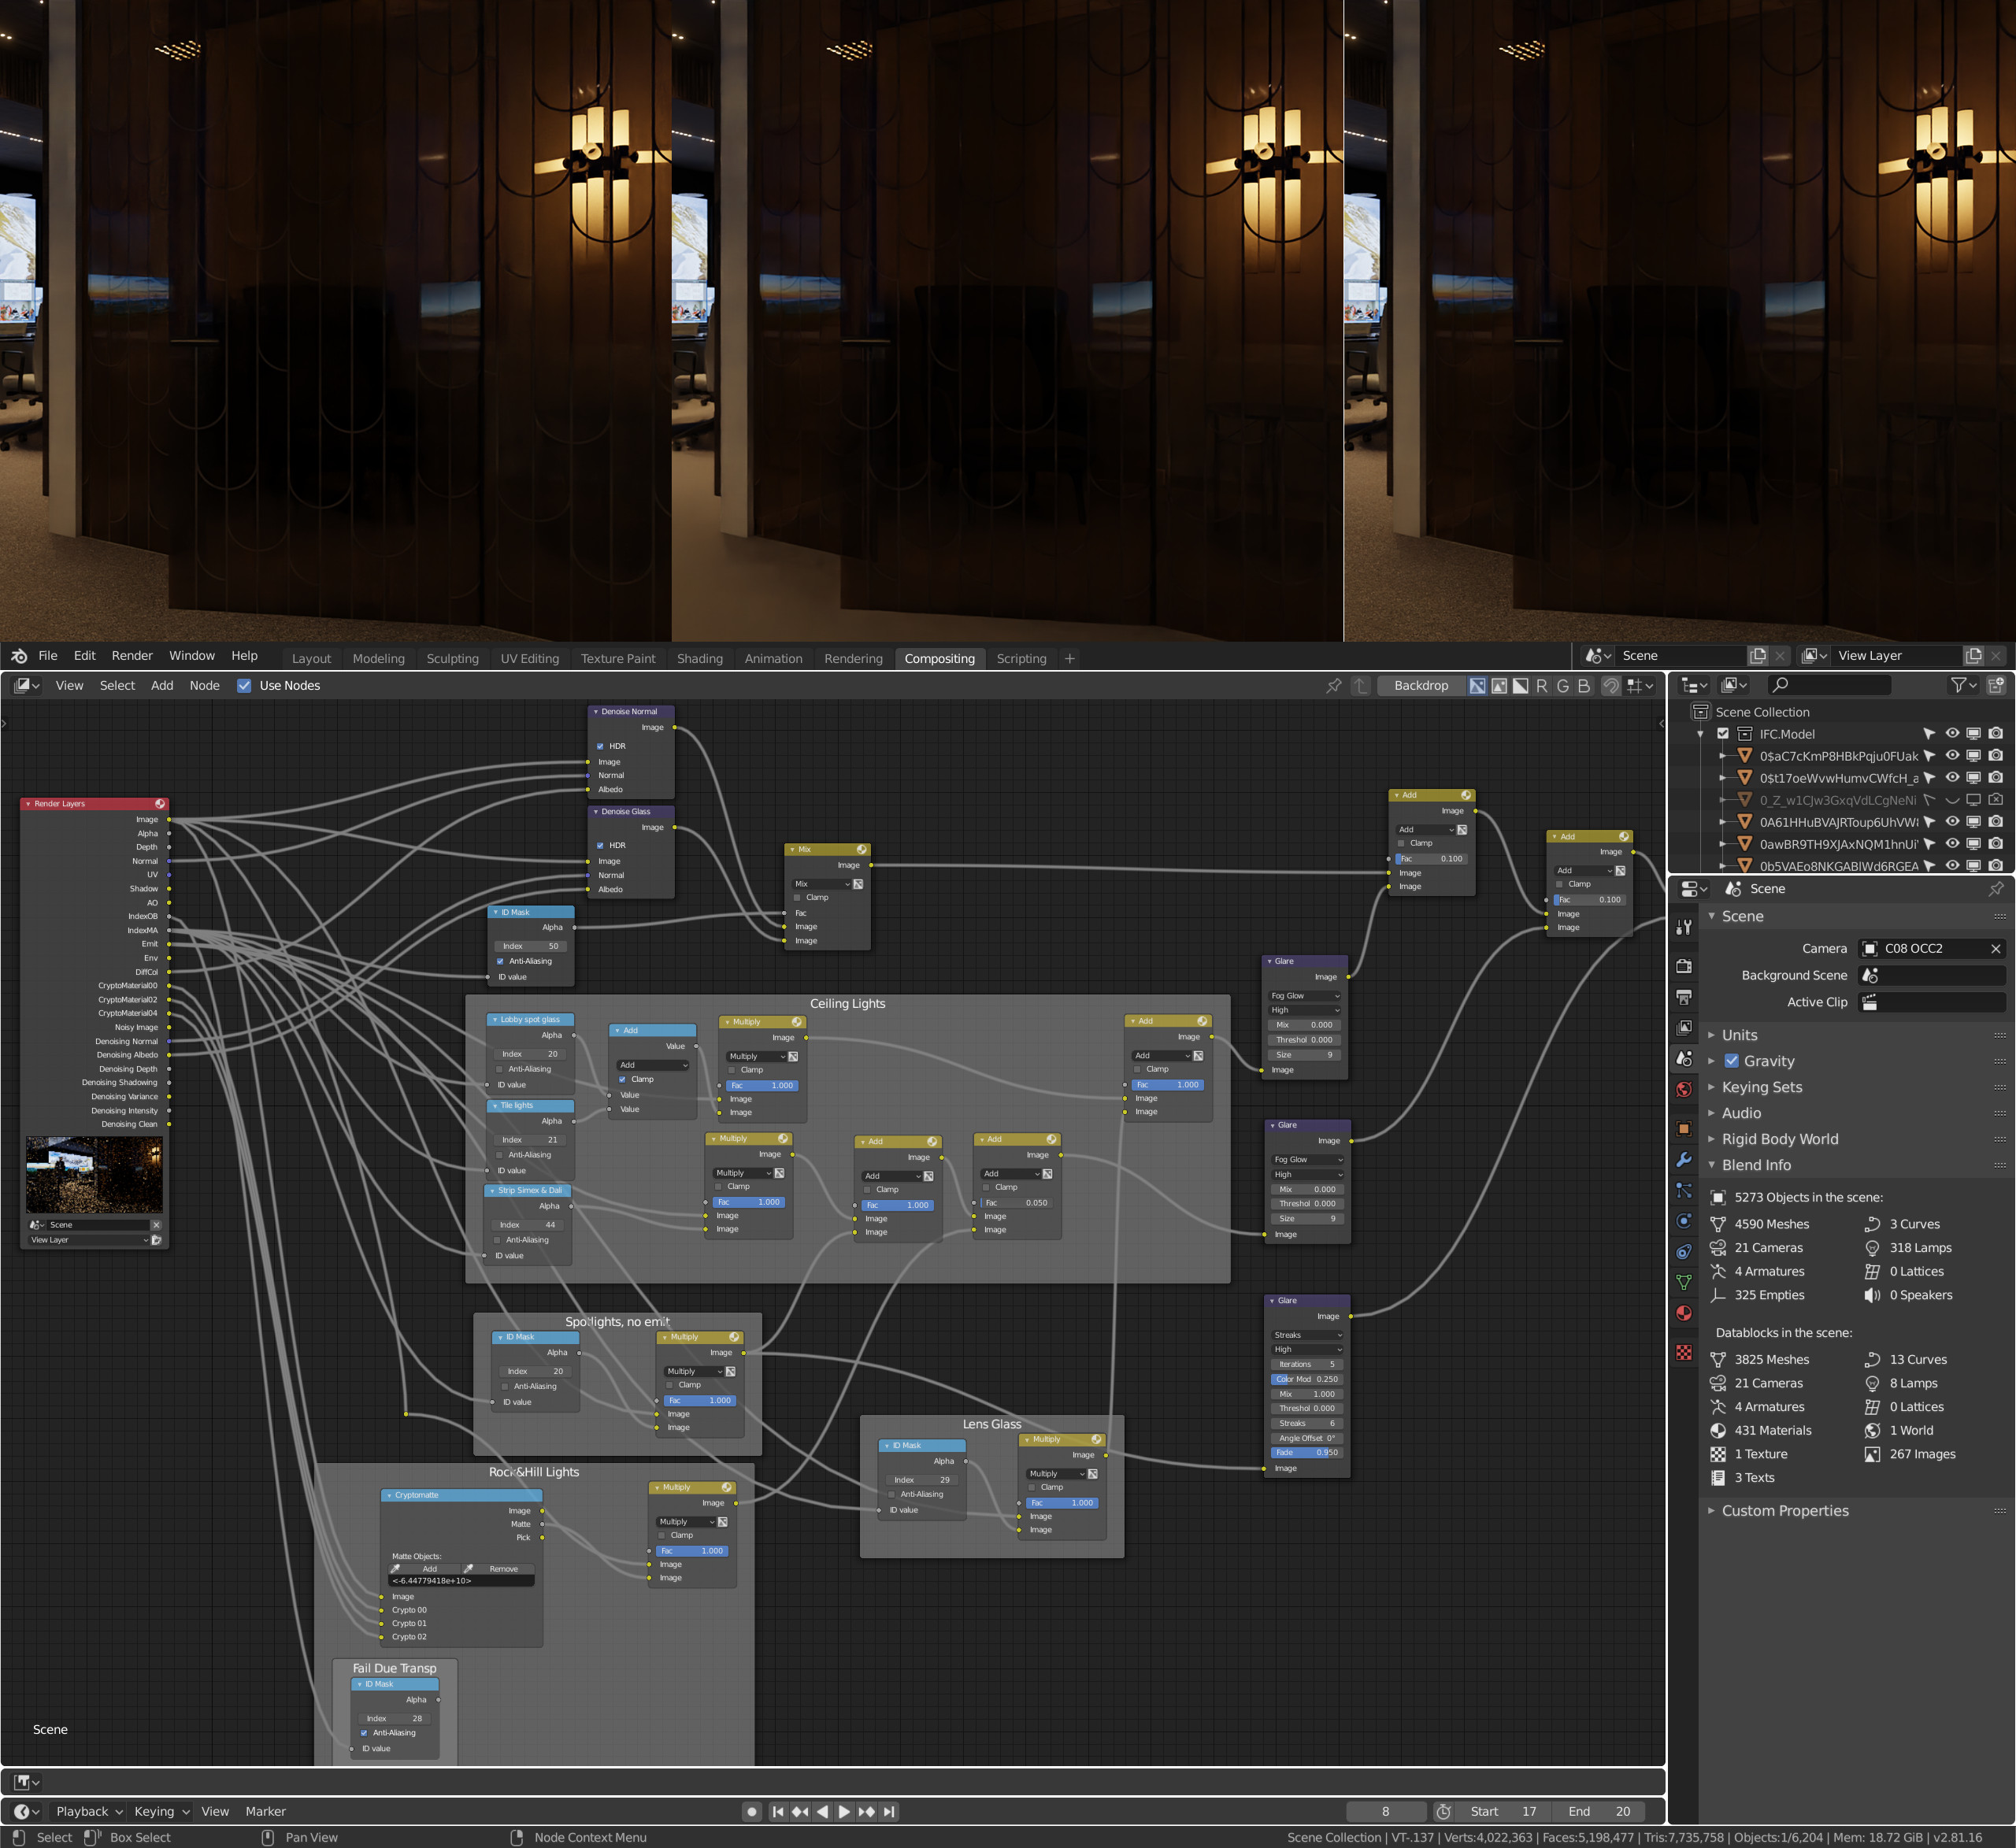Click the parent node tree up-arrow icon
The height and width of the screenshot is (1848, 2016).
1360,686
